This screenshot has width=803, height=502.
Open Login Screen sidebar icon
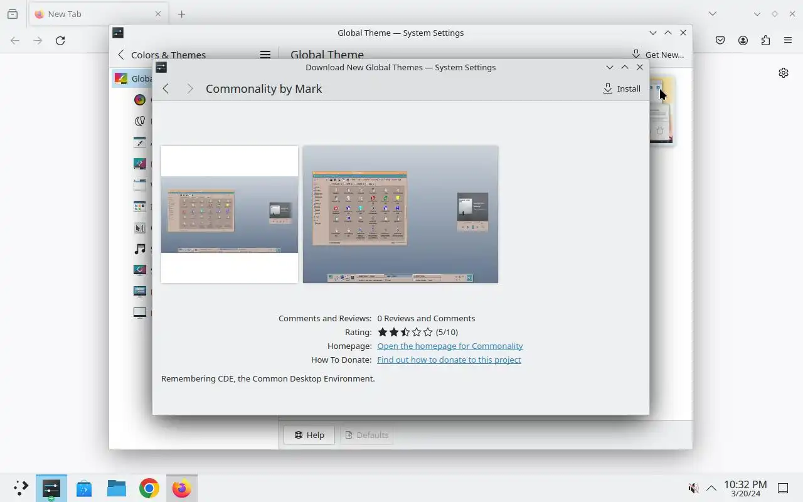[x=140, y=291]
